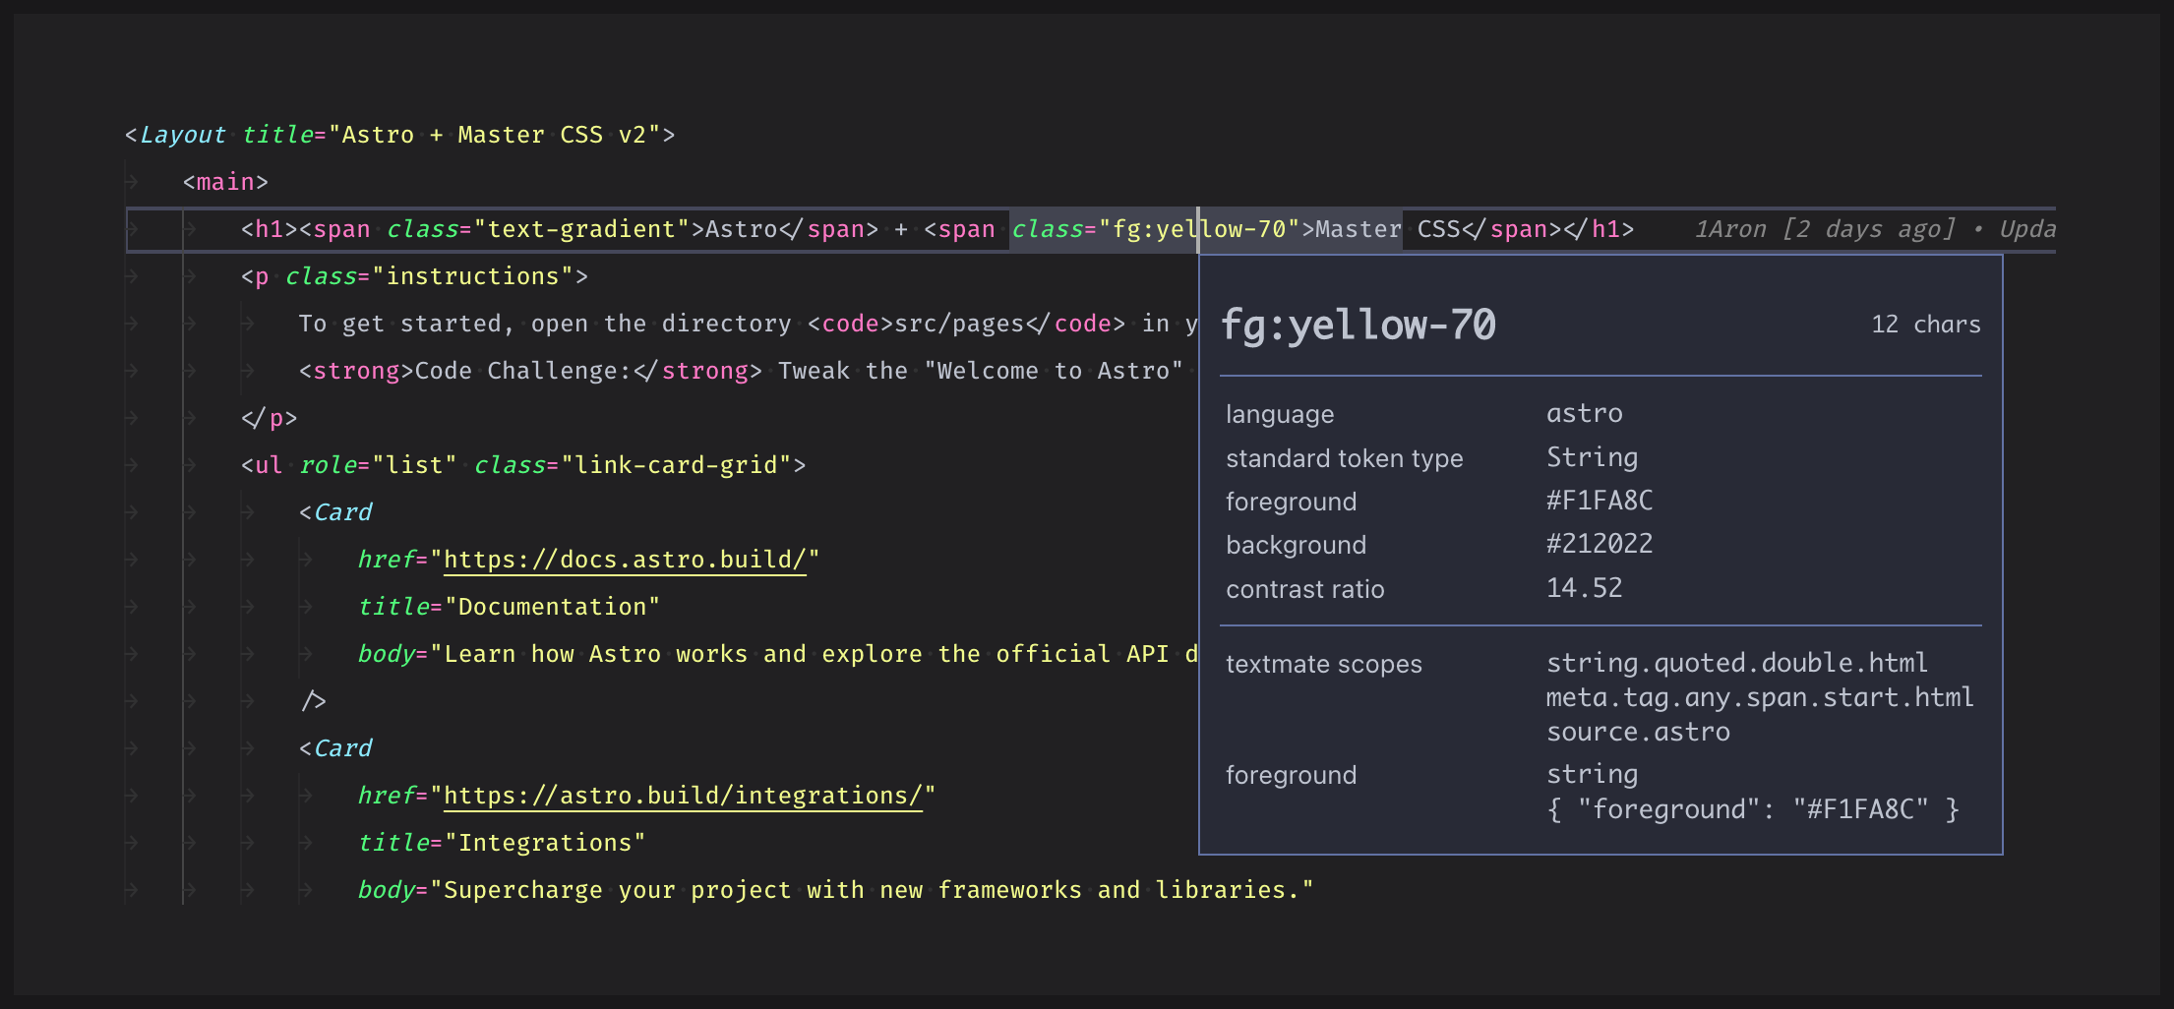Viewport: 2174px width, 1009px height.
Task: Click the Card component tag
Action: click(x=342, y=511)
